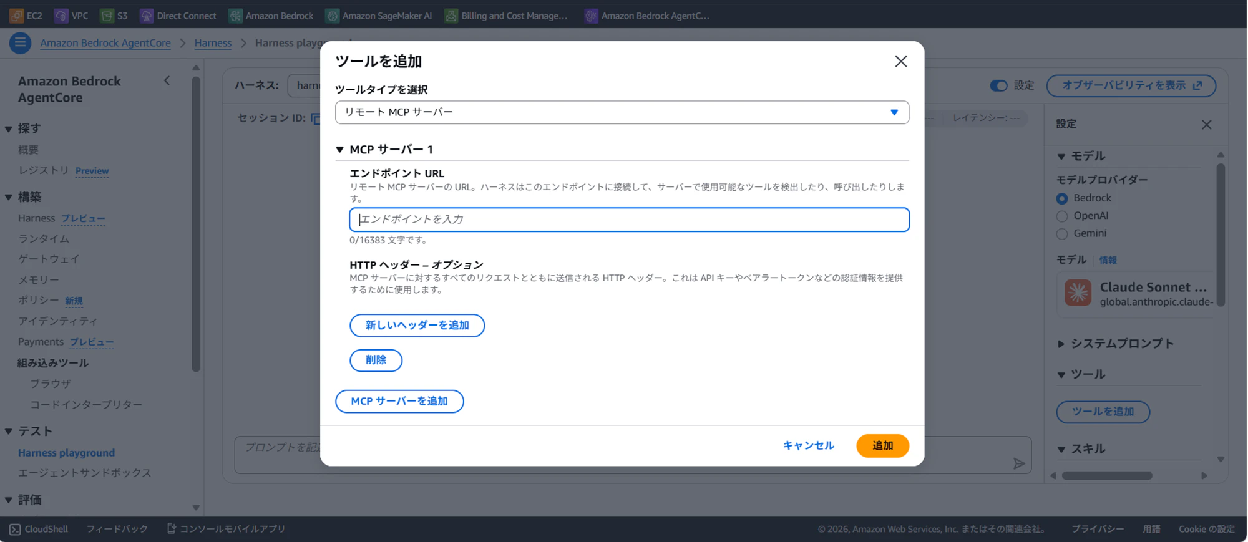Click the 新しいヘッダーを追加 button
Viewport: 1248px width, 542px height.
click(x=417, y=326)
